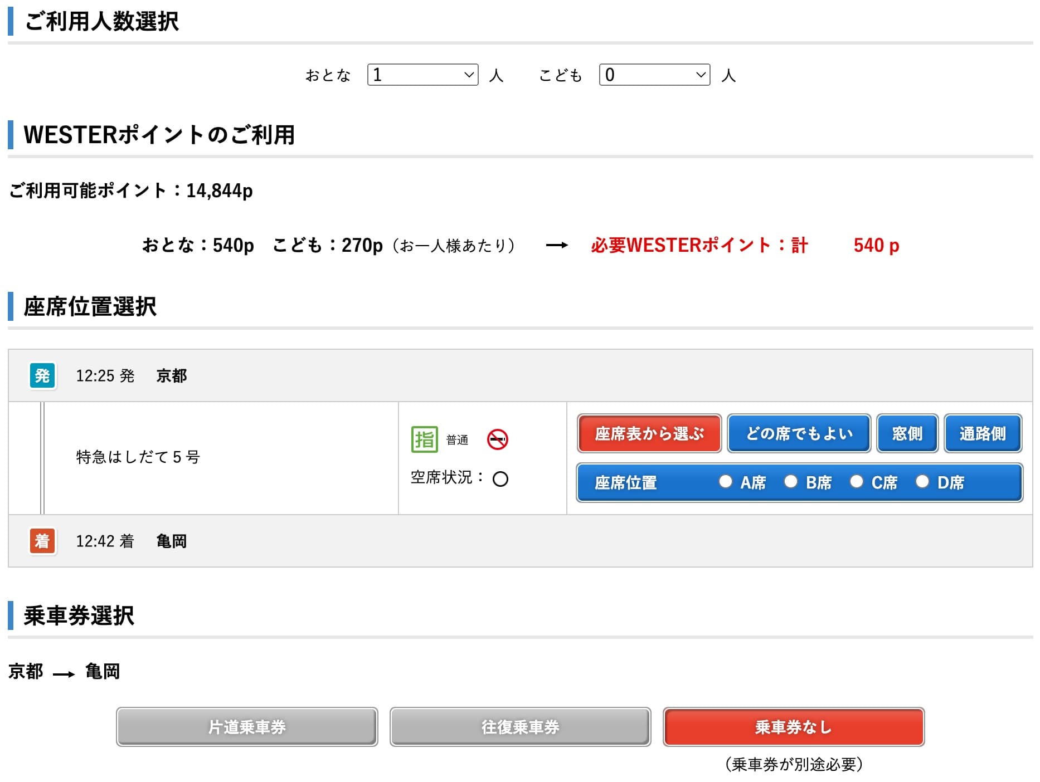Image resolution: width=1040 pixels, height=782 pixels.
Task: Click the orange 着 arrival icon
Action: pyautogui.click(x=42, y=541)
